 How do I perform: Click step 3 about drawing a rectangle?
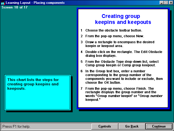[120, 44]
